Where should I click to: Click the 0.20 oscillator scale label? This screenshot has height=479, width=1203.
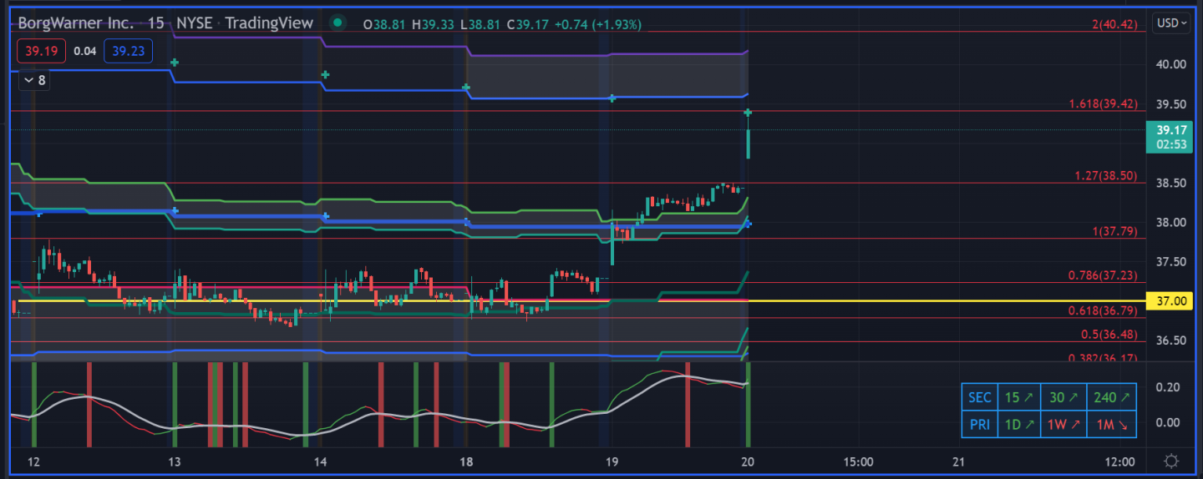1169,387
